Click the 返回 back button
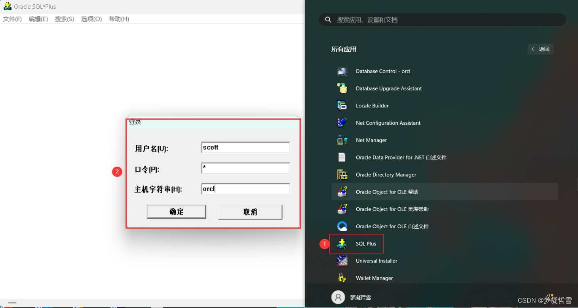The width and height of the screenshot is (578, 308). 540,49
